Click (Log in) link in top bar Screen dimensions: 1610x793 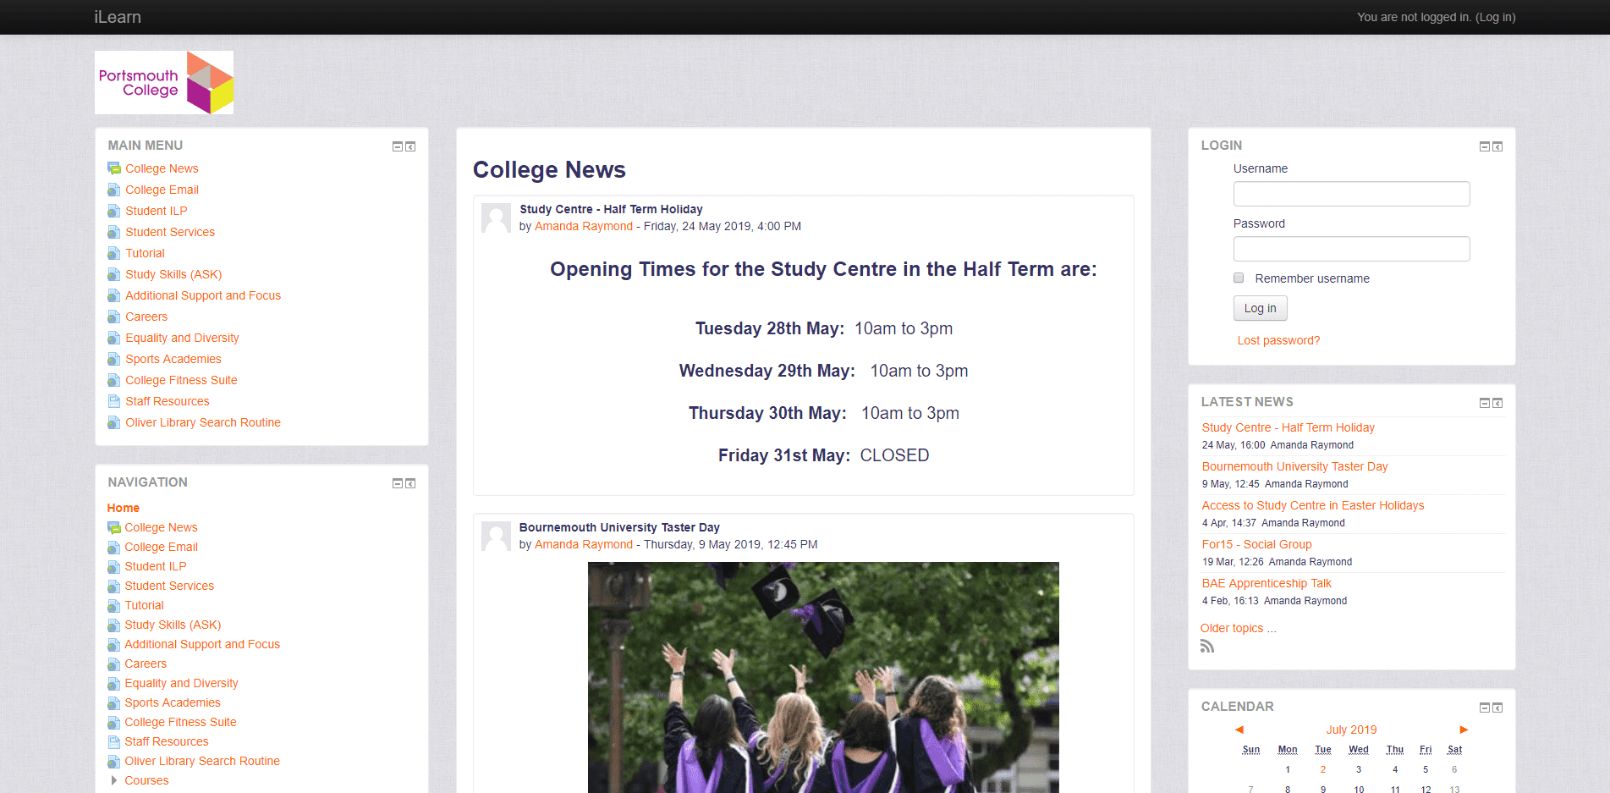click(x=1496, y=17)
